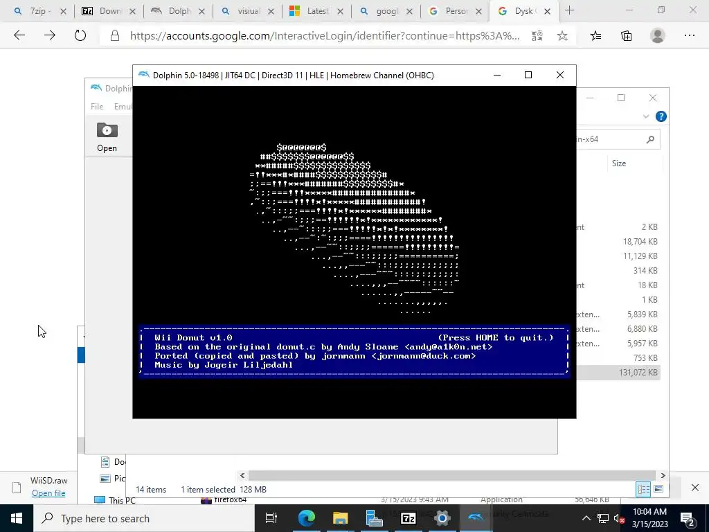Image resolution: width=709 pixels, height=532 pixels.
Task: Click the translate page icon in address bar
Action: click(537, 36)
